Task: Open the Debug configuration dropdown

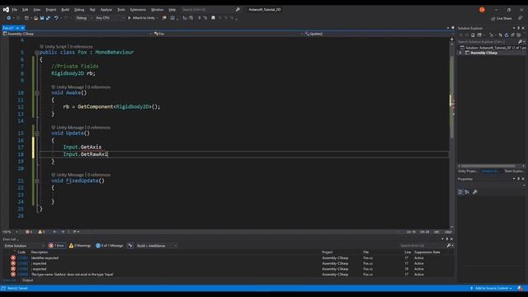Action: coord(83,18)
